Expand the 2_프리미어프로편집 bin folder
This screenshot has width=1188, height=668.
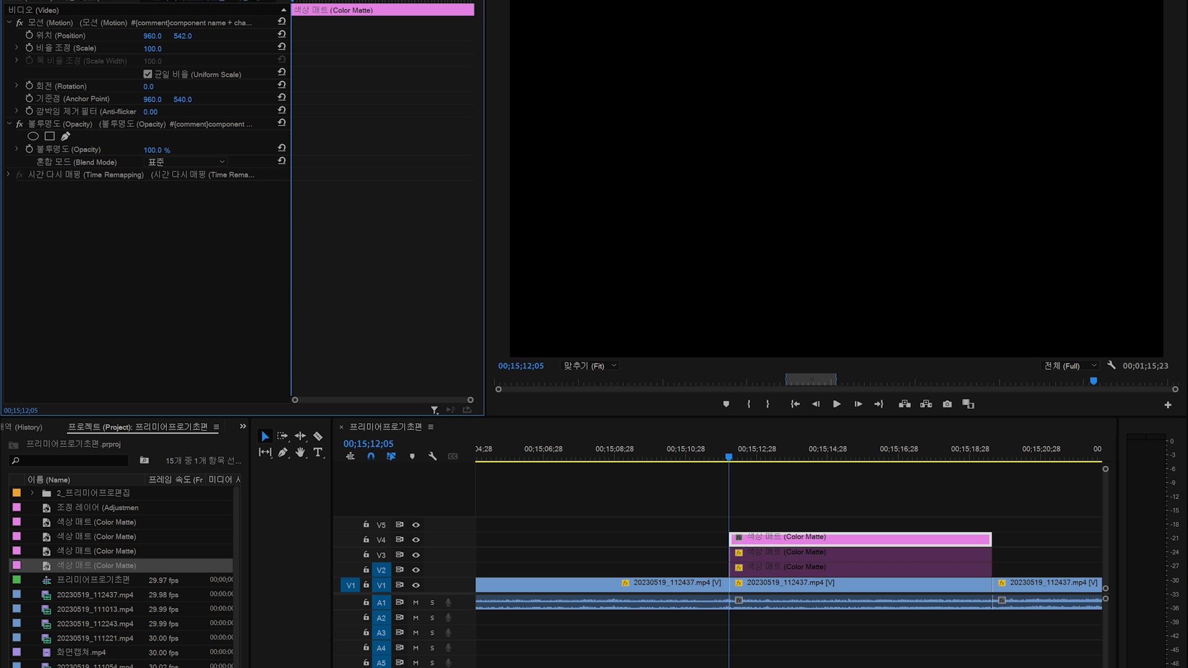pyautogui.click(x=32, y=493)
